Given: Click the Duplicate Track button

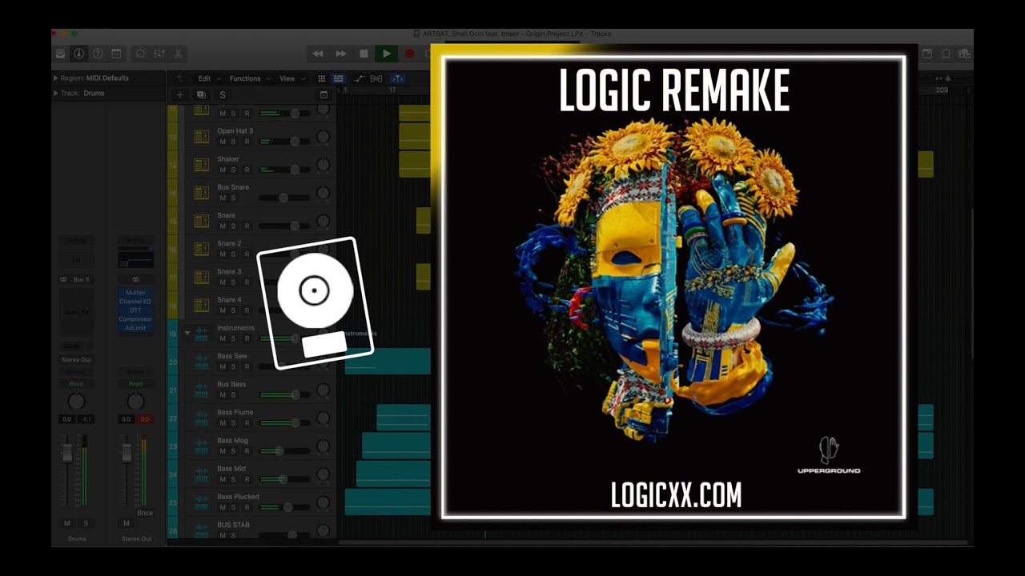Looking at the screenshot, I should pyautogui.click(x=201, y=94).
